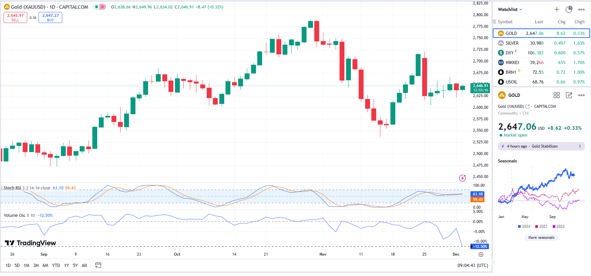This screenshot has height=276, width=591.
Task: Open notes edit icon beside GOLD
Action: [569, 95]
